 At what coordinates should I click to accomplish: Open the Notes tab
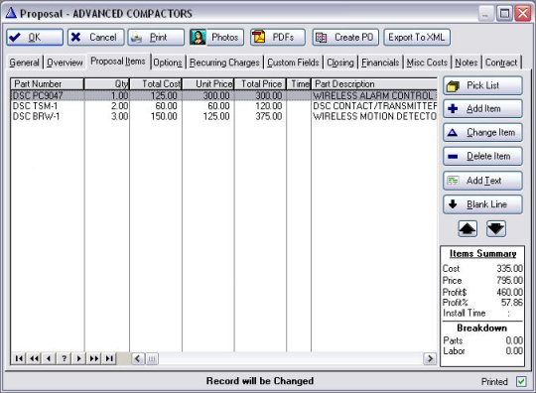(x=467, y=63)
